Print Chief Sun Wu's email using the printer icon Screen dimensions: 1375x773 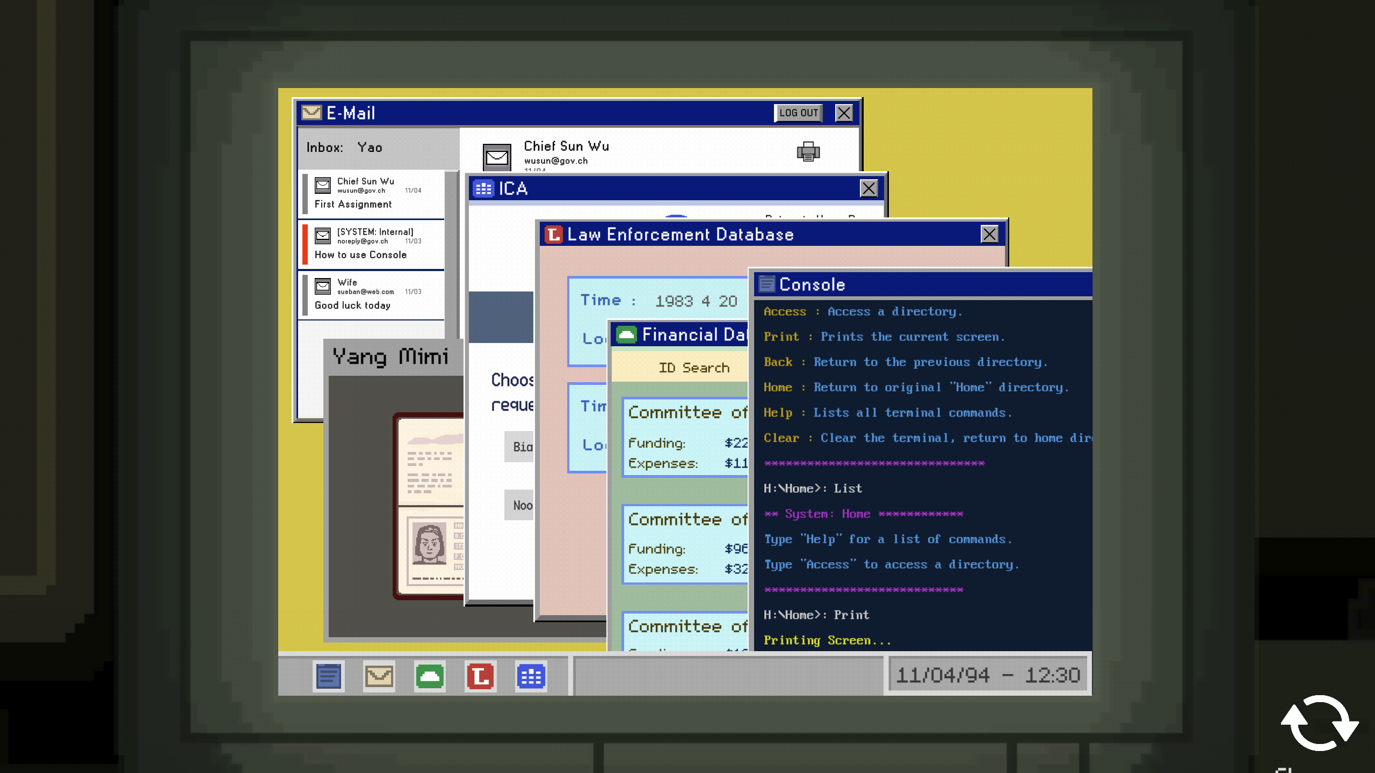808,152
